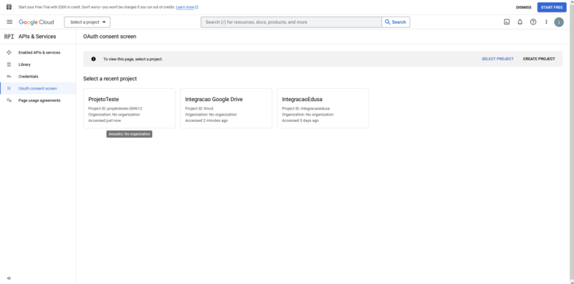Click the 'Accessed 5 days ago' text
The height and width of the screenshot is (284, 574).
pos(300,120)
